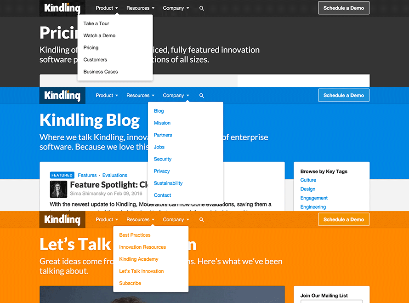Click the Kindling logo in the dark header
The height and width of the screenshot is (303, 409).
pos(62,8)
